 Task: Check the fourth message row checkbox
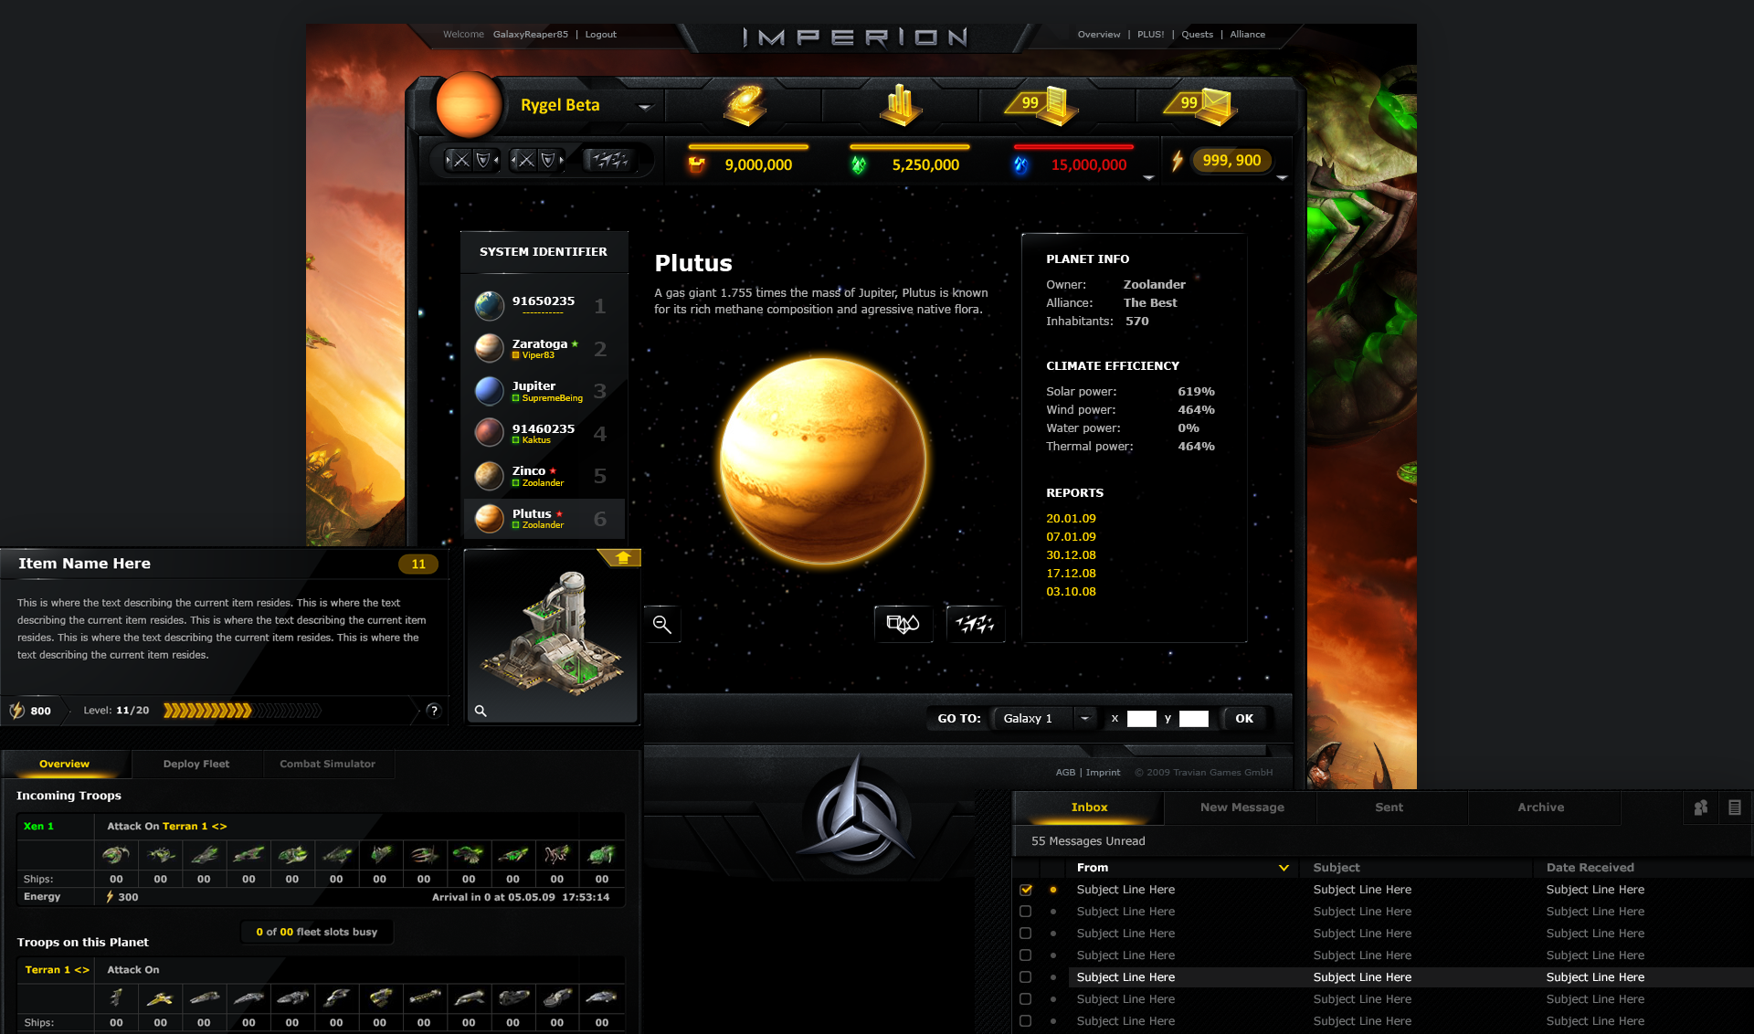click(1026, 955)
